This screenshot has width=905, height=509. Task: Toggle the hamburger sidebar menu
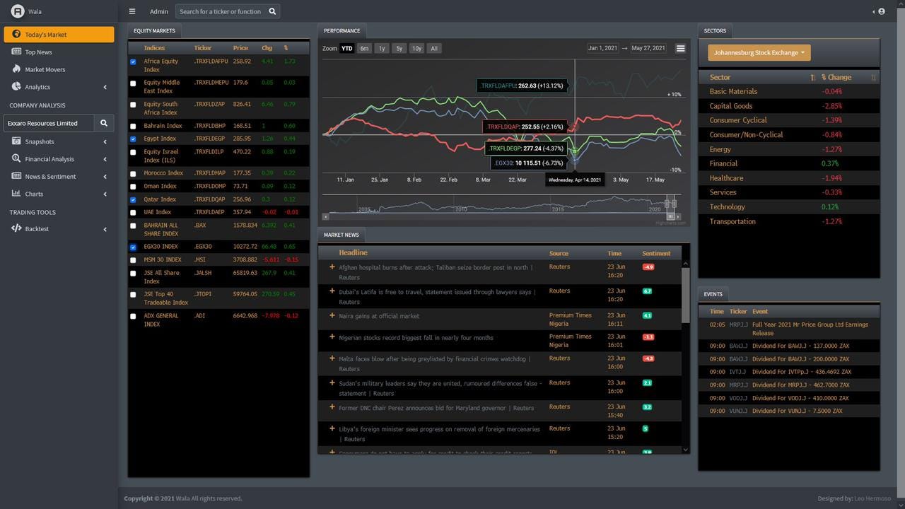tap(132, 11)
